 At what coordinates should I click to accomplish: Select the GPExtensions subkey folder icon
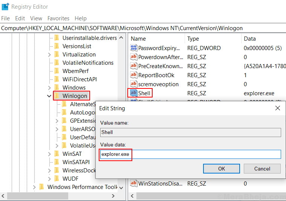click(x=64, y=120)
